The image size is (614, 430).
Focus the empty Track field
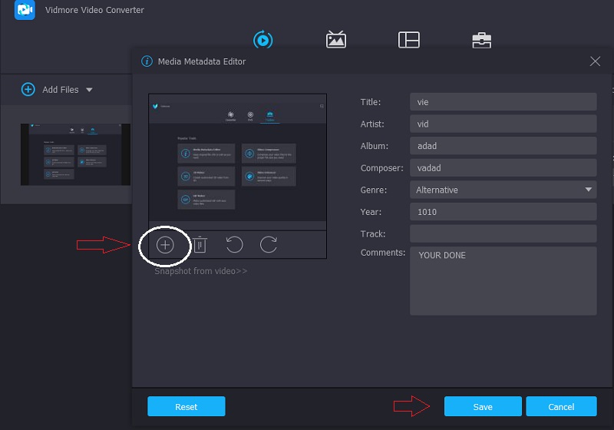tap(503, 233)
